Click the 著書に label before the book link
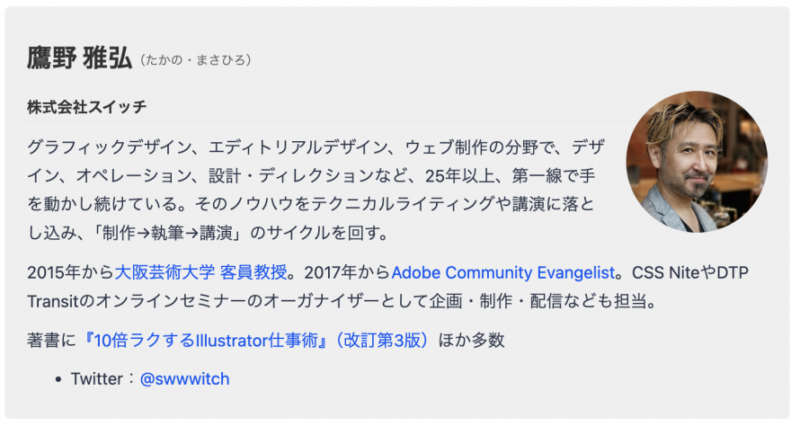 point(51,341)
